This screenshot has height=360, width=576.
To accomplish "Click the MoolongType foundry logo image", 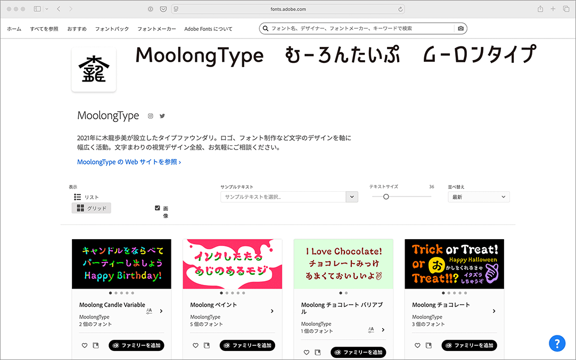I will (94, 69).
